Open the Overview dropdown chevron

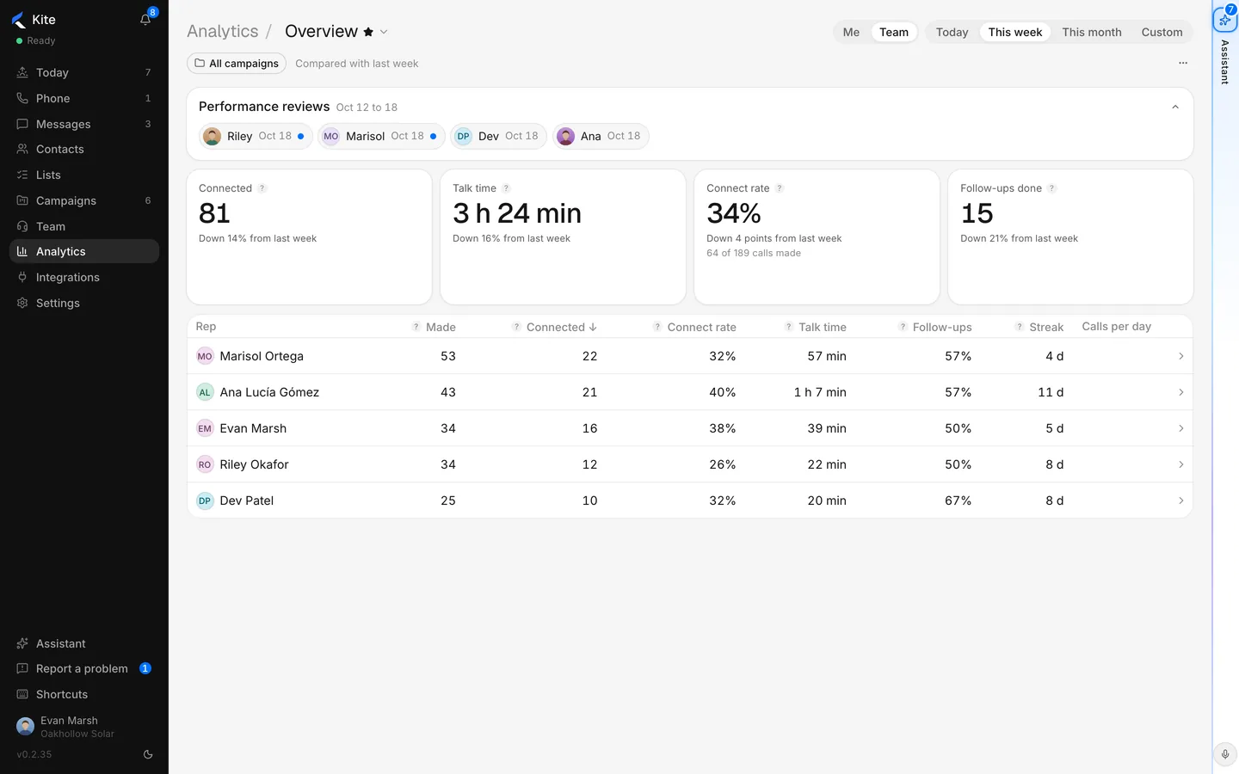tap(384, 32)
